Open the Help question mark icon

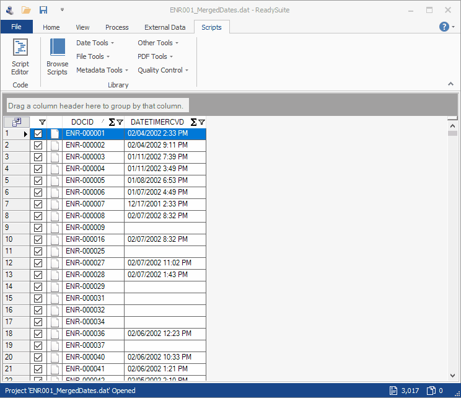pyautogui.click(x=444, y=27)
